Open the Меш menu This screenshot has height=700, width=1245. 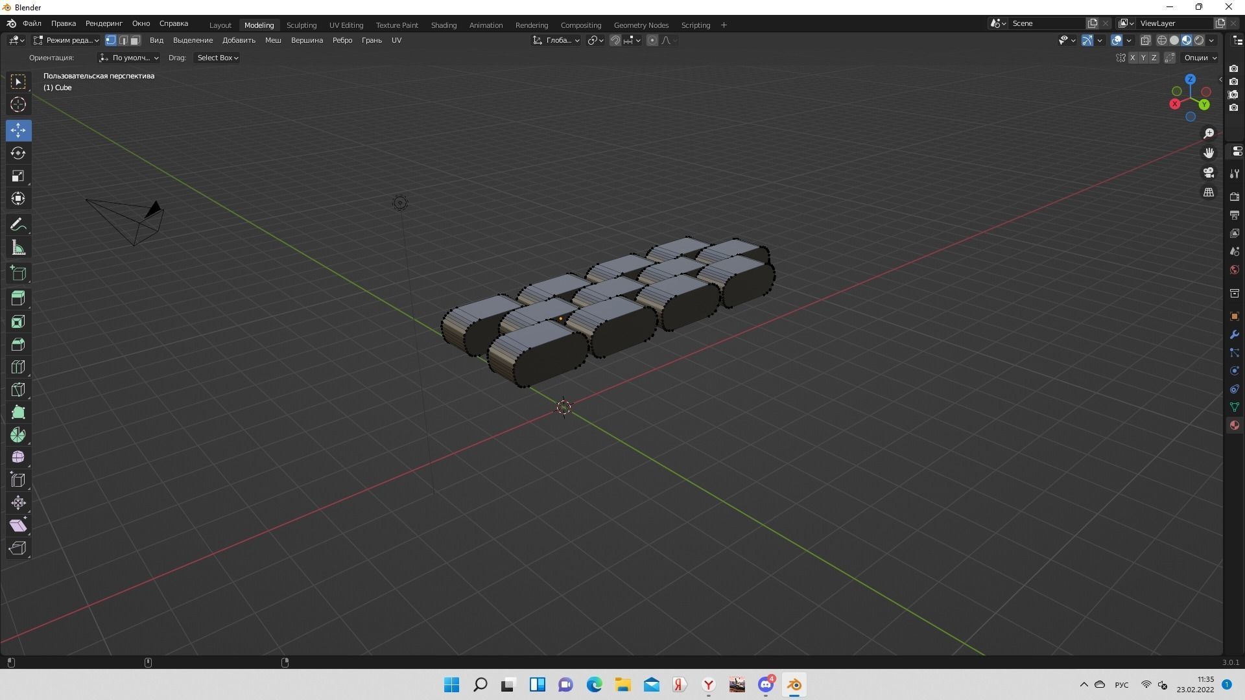point(272,40)
